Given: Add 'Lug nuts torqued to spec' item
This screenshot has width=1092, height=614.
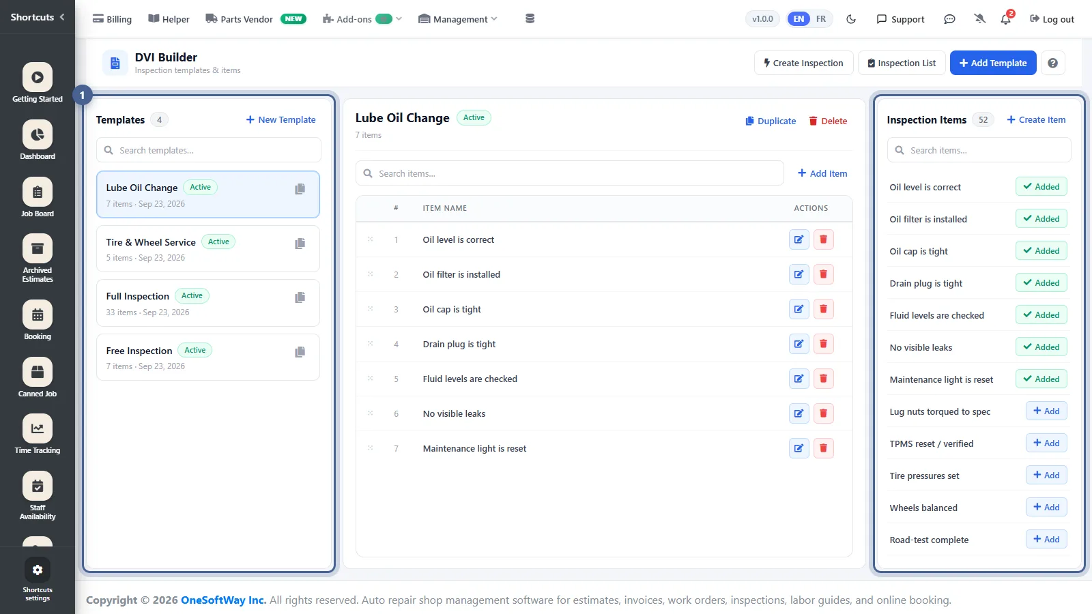Looking at the screenshot, I should click(x=1046, y=411).
